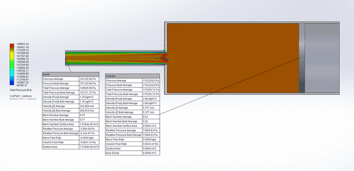
Task: Select the barrel header of the left callout
Action: point(70,74)
